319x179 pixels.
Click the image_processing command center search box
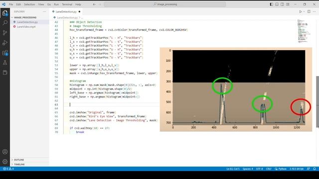(165, 4)
